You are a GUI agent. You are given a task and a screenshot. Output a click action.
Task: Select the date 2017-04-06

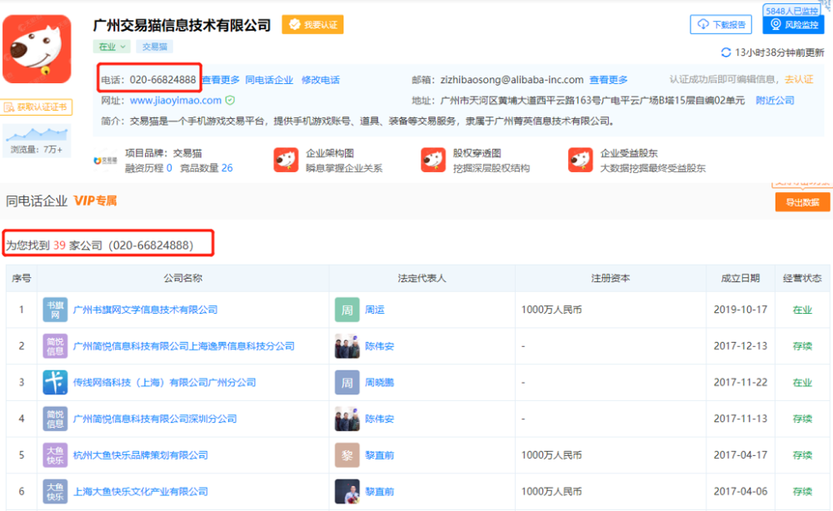(x=741, y=491)
